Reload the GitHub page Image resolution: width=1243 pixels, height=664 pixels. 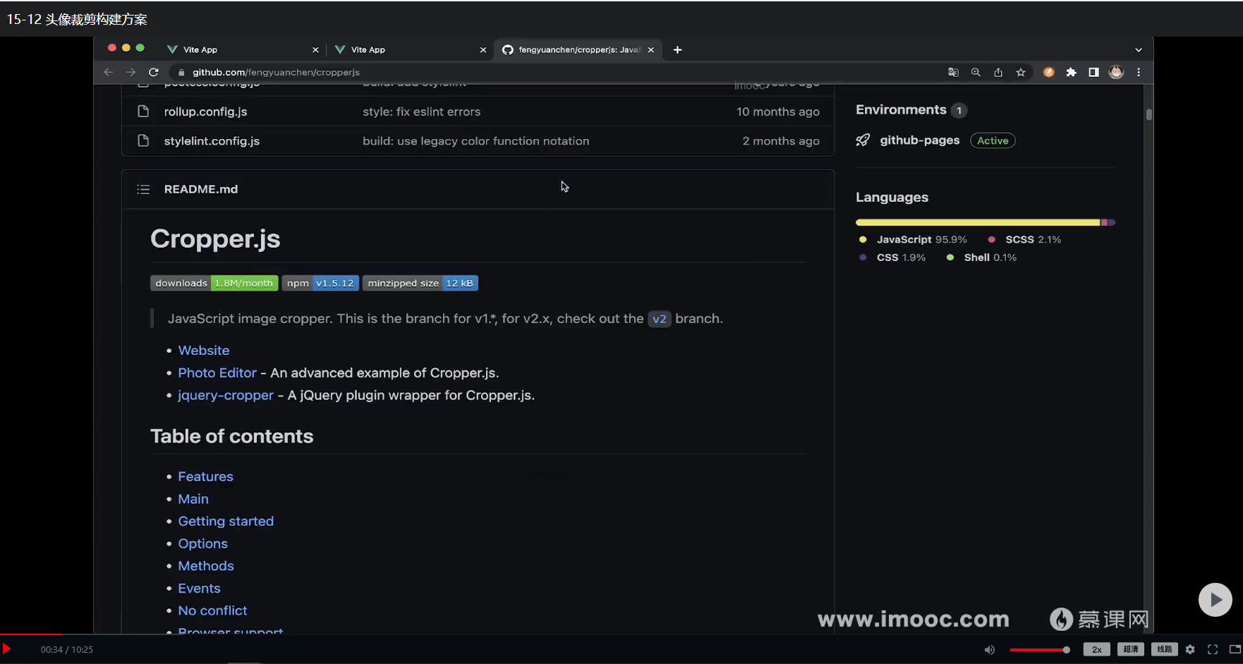pos(154,72)
